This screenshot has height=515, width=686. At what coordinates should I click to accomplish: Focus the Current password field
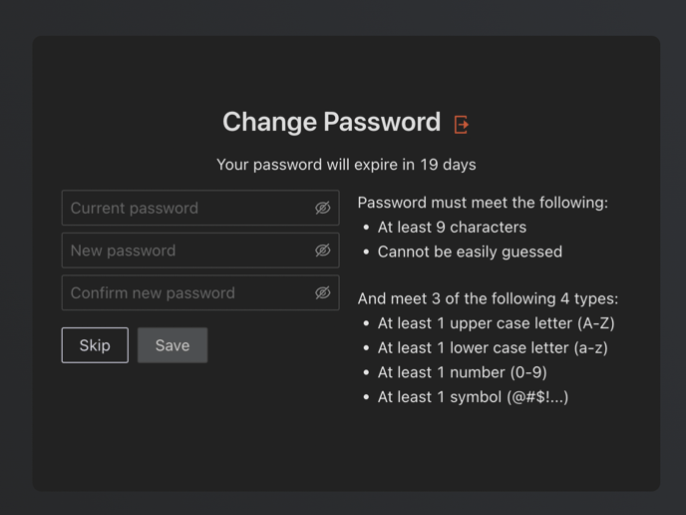coord(187,208)
